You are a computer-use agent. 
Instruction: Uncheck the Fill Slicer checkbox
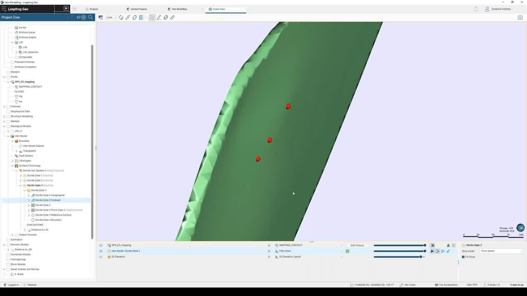pos(463,257)
